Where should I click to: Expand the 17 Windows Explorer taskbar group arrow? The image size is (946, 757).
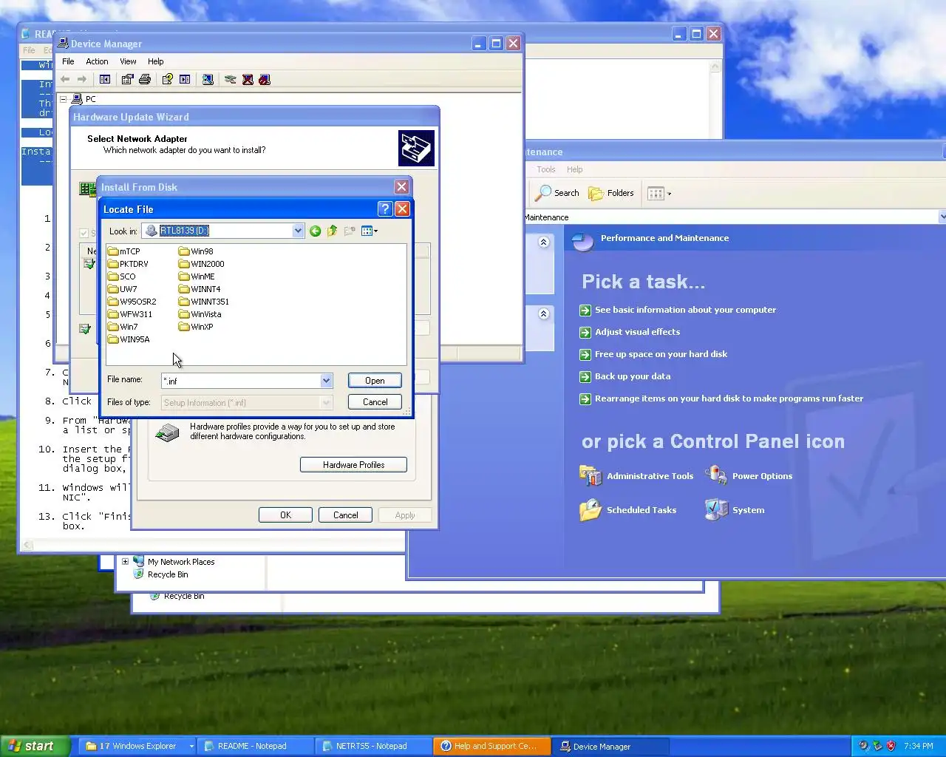pyautogui.click(x=191, y=746)
